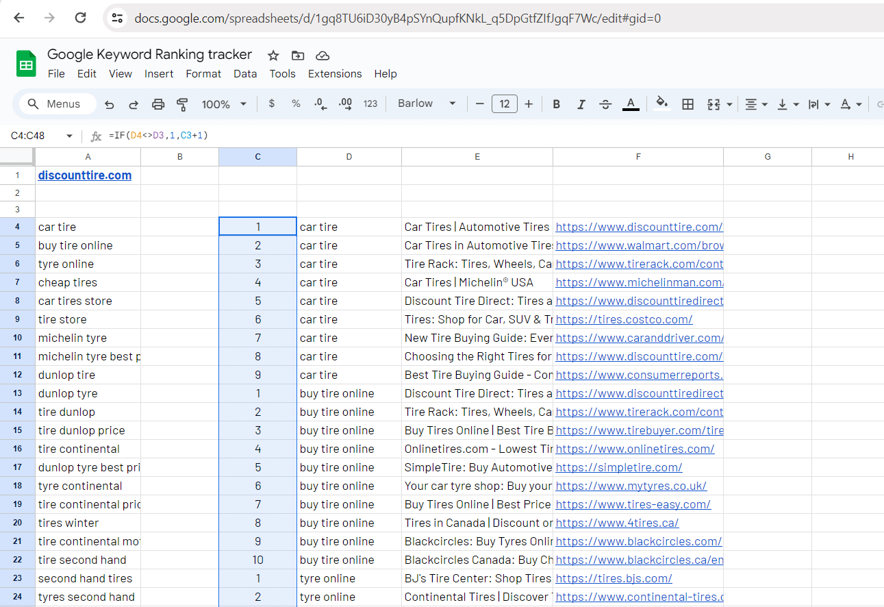
Task: Format as percent
Action: click(296, 103)
